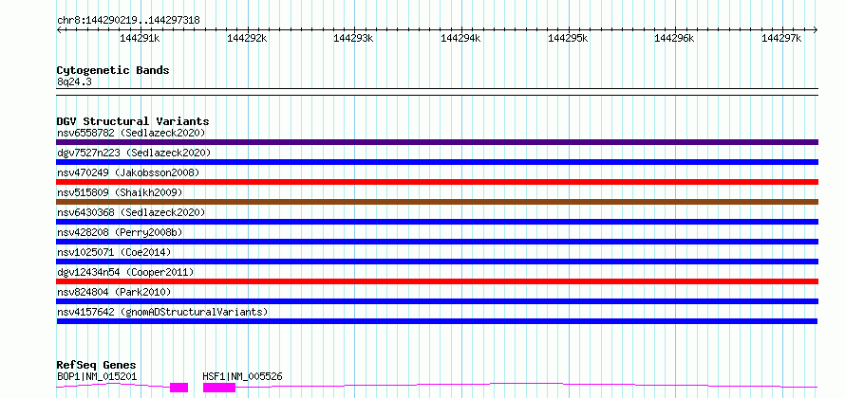Select the brown nsv515809 variant bar
845x398 pixels.
(x=437, y=202)
